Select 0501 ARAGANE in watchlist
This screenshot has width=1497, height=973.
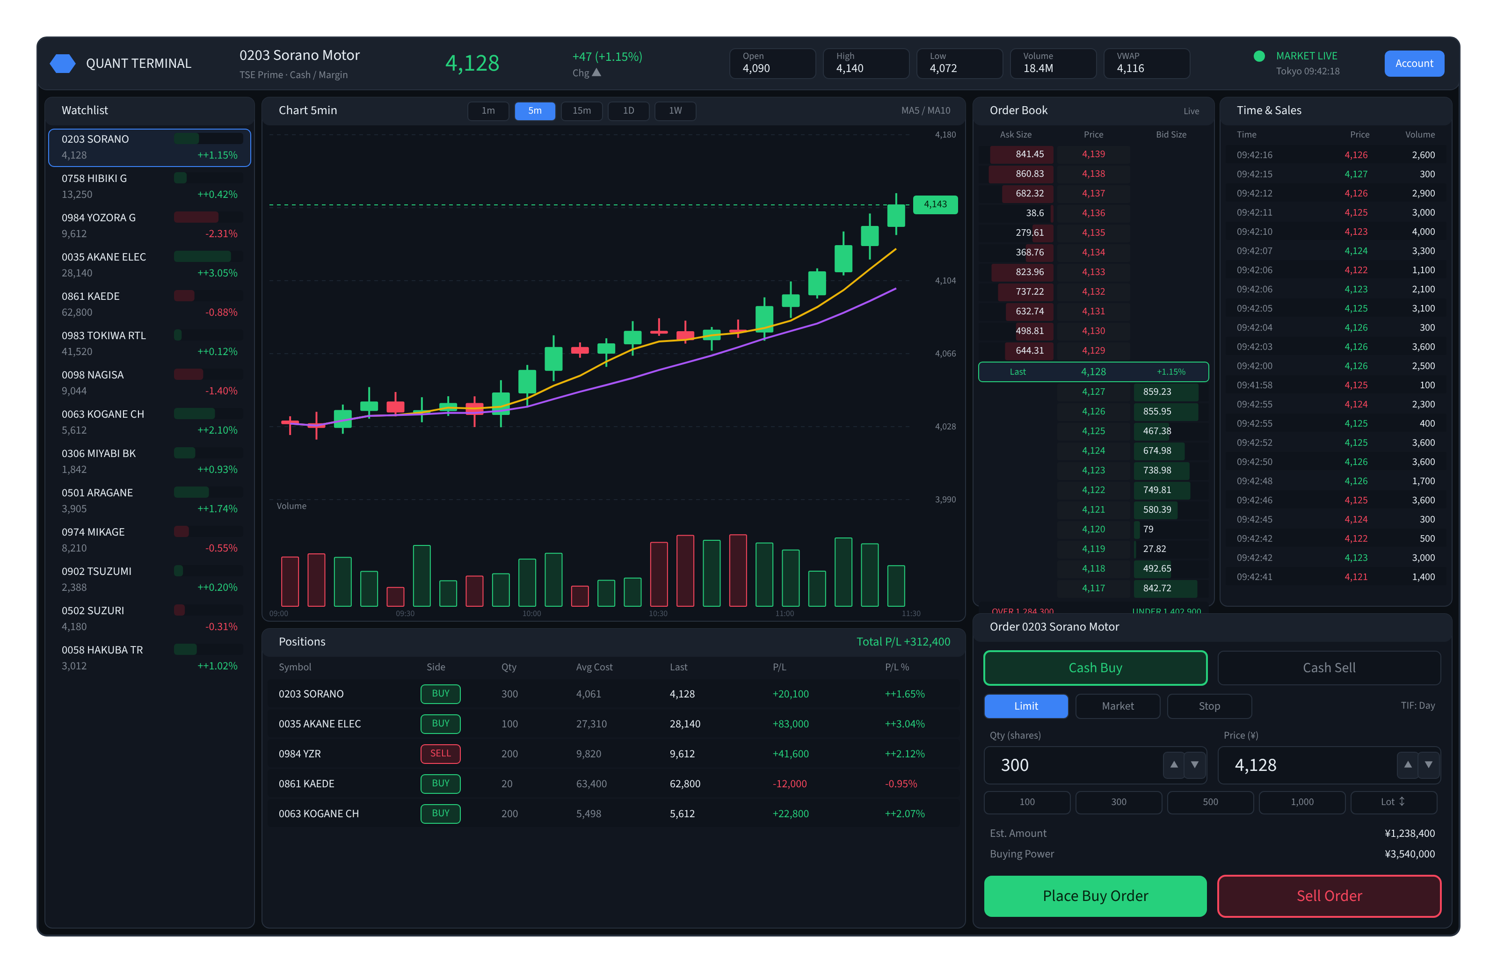click(x=150, y=501)
